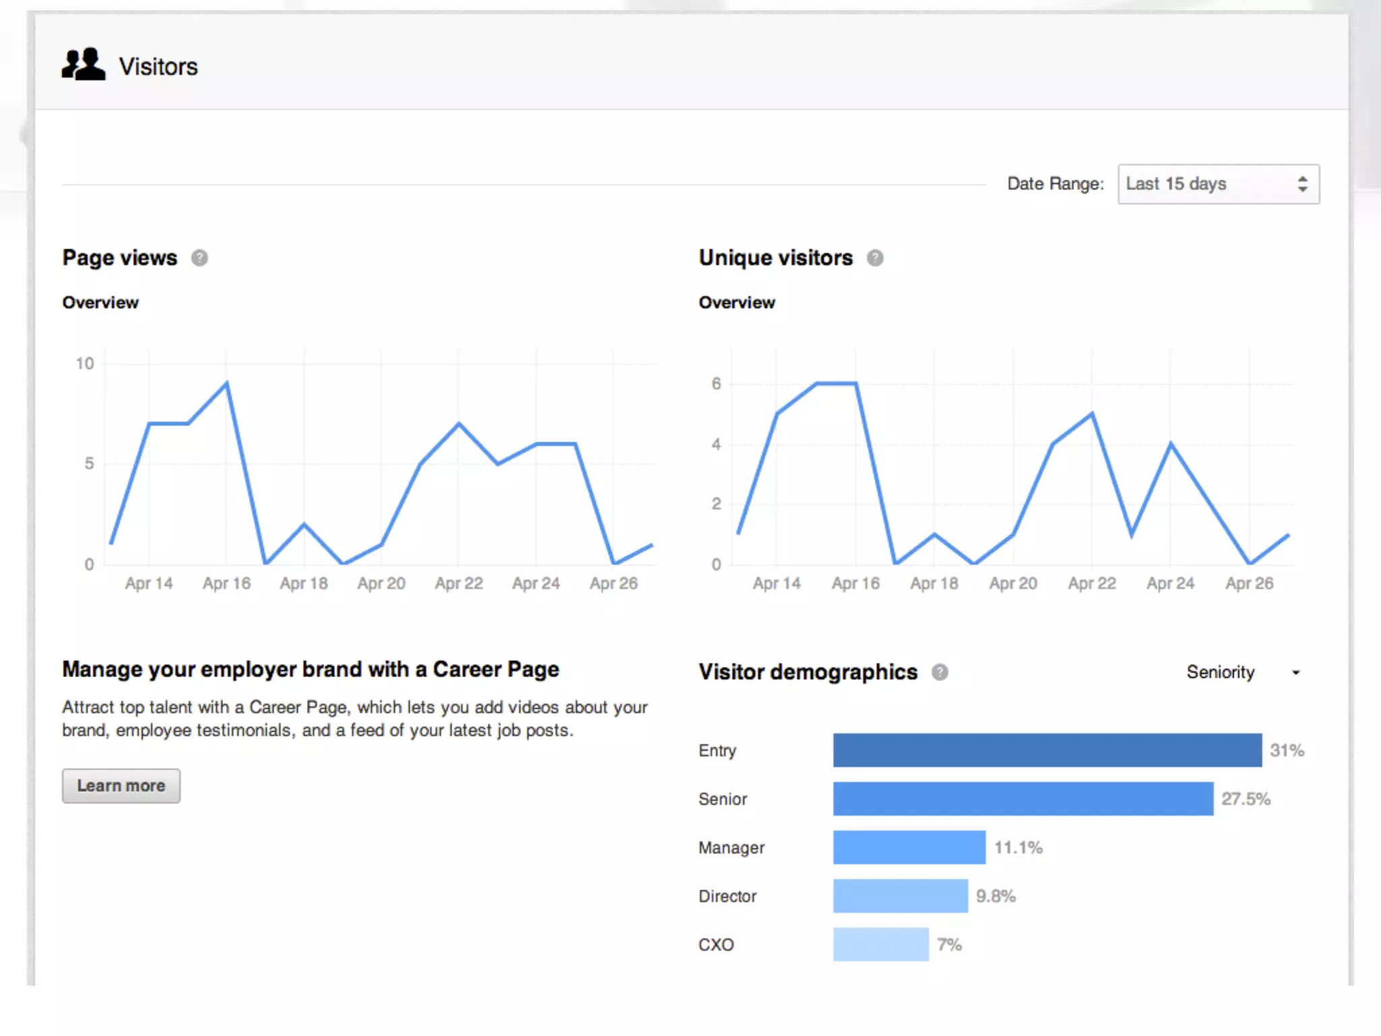This screenshot has width=1381, height=1036.
Task: Click the Entry 31% bar
Action: click(x=1047, y=750)
